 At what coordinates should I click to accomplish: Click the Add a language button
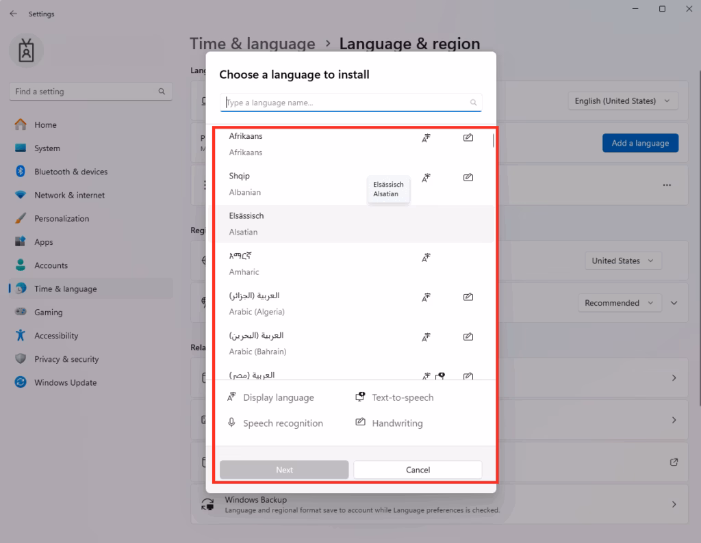640,144
